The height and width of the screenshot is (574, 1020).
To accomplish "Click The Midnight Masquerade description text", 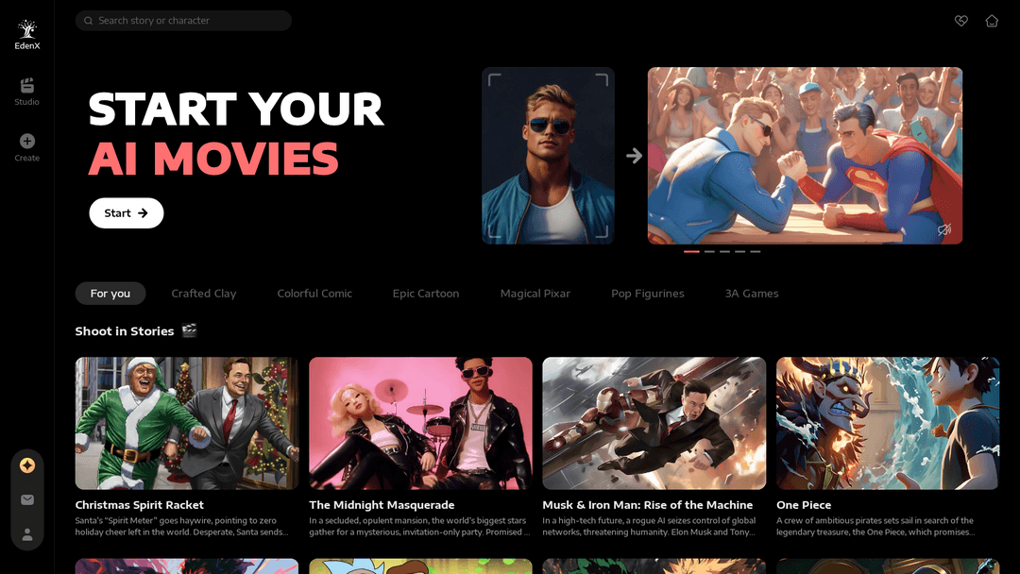I will pos(419,527).
